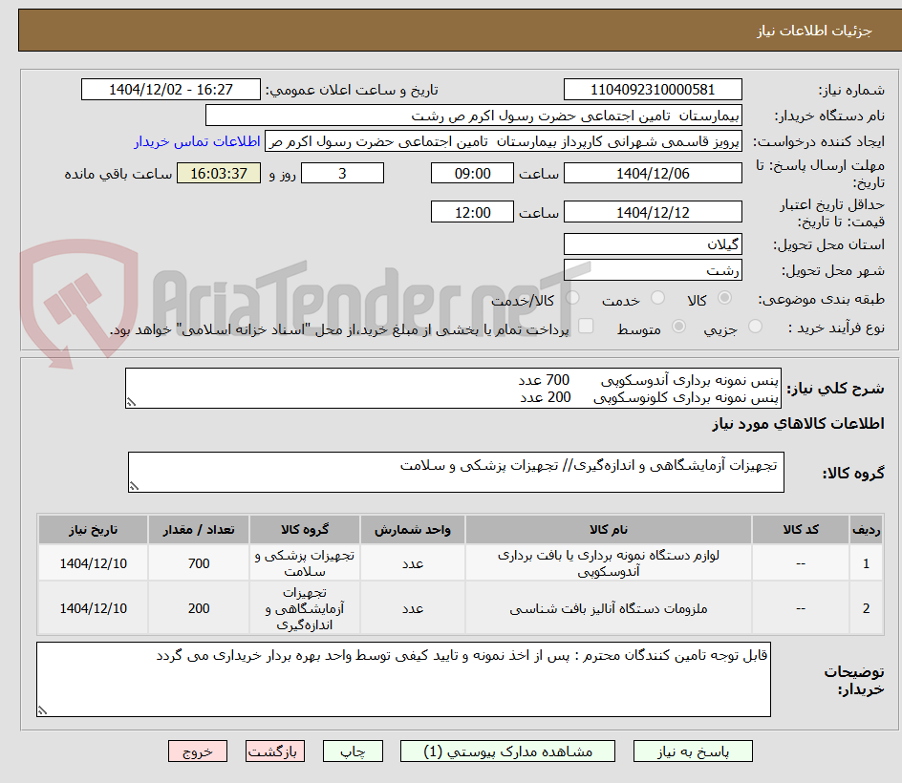Click the چاپ print button

point(353,751)
